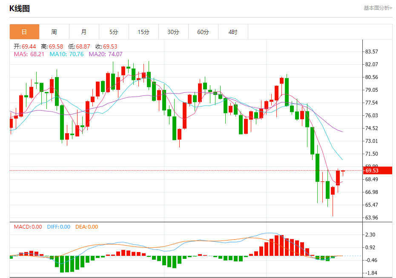Click the 71.50 price axis label
Image resolution: width=396 pixels, height=278 pixels.
(x=372, y=154)
